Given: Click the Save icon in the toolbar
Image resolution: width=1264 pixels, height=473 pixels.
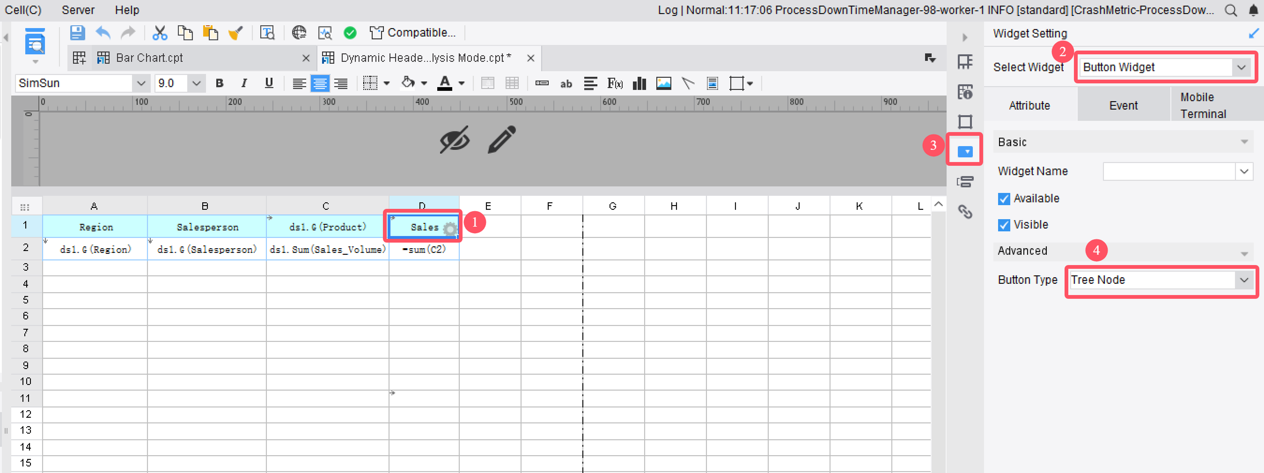Looking at the screenshot, I should pyautogui.click(x=77, y=33).
